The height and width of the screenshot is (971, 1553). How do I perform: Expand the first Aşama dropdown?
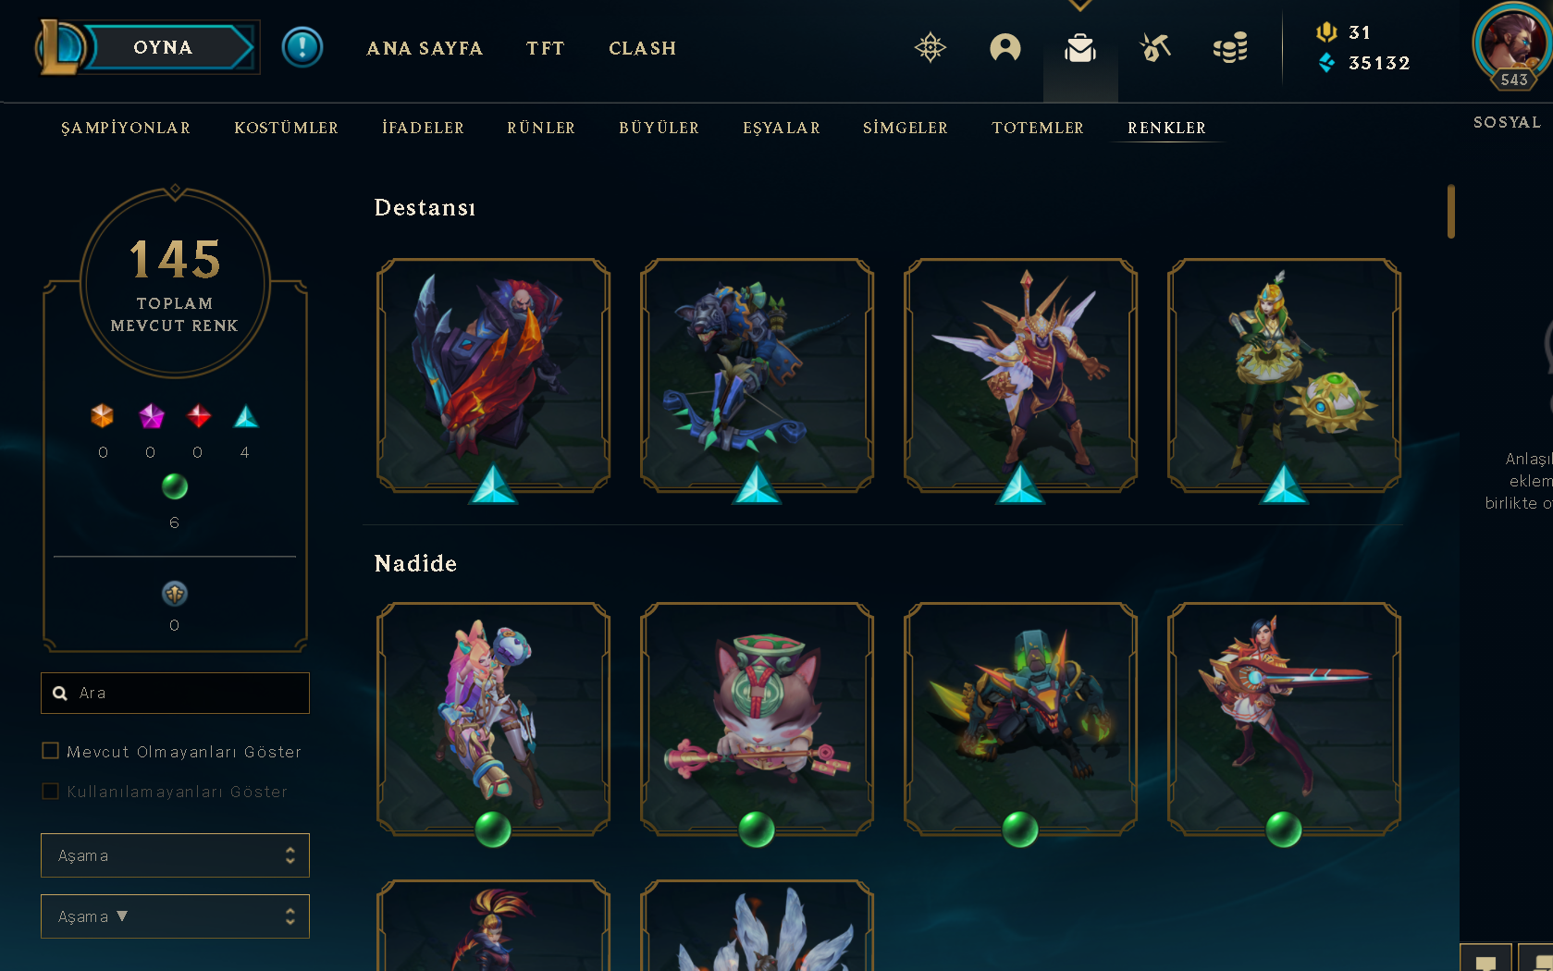click(175, 855)
